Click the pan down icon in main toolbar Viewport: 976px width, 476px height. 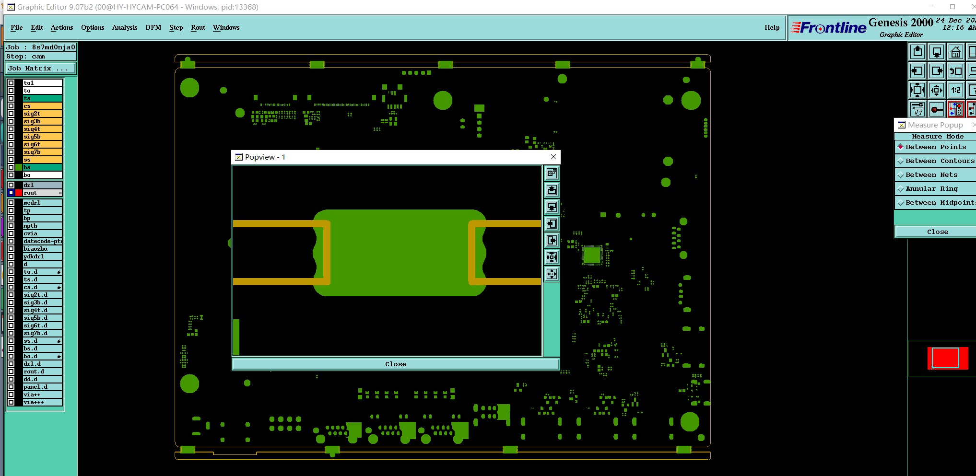click(x=936, y=52)
